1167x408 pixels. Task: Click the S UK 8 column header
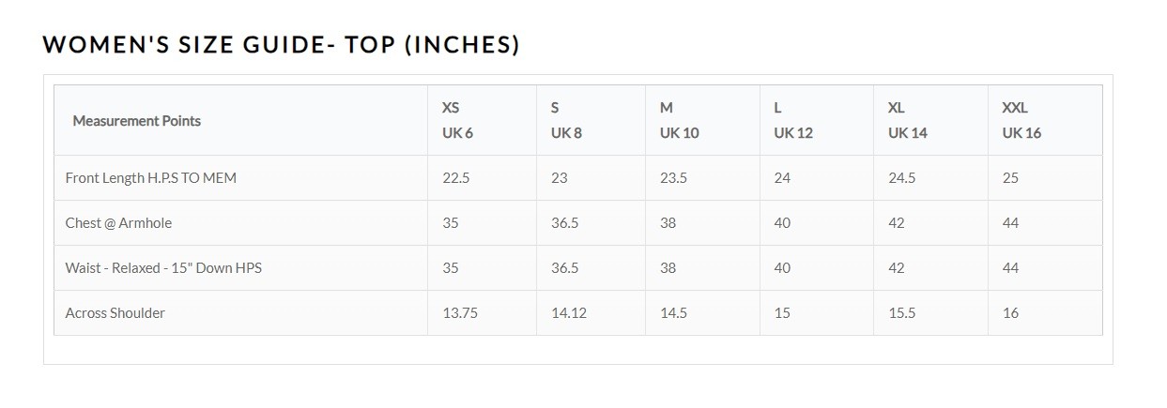tap(565, 120)
